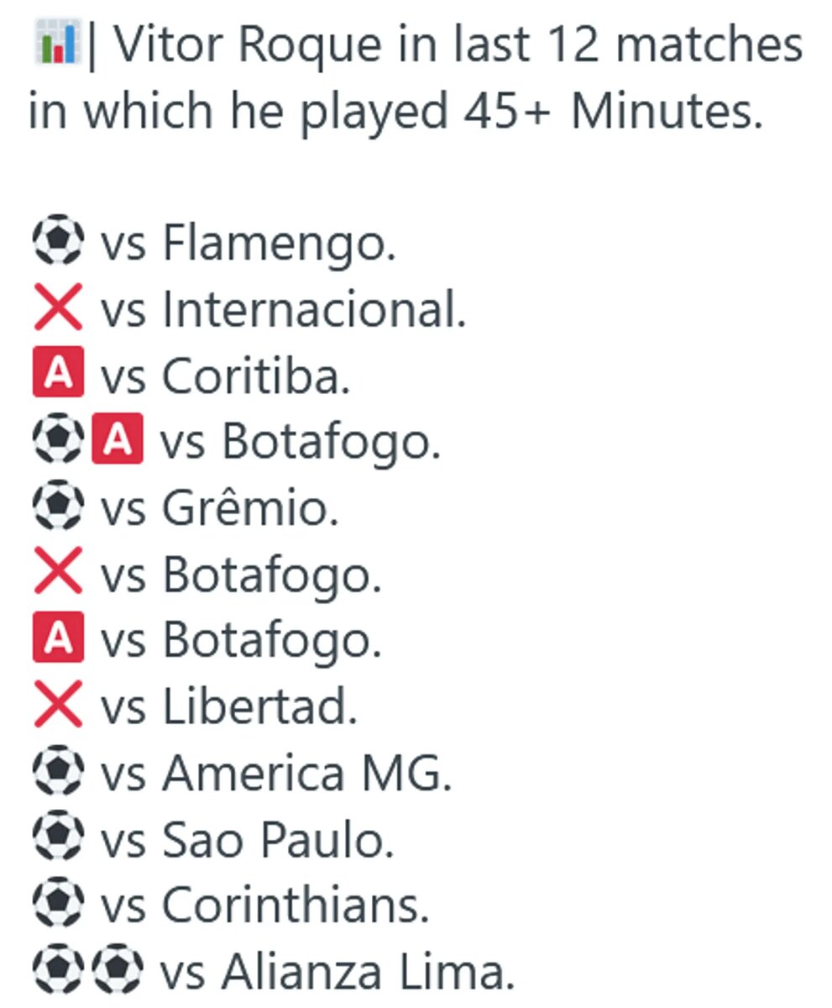
Task: Click the soccer ball next to America MG
Action: 58,772
